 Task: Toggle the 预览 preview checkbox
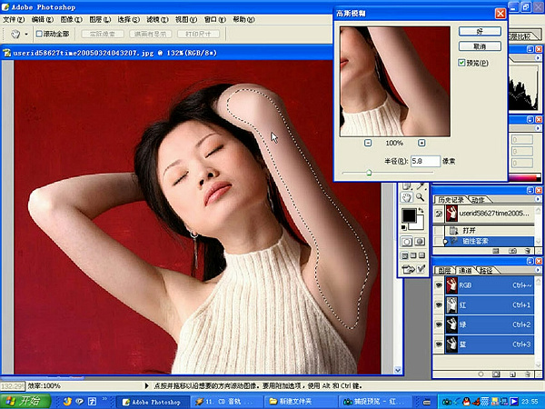click(461, 63)
